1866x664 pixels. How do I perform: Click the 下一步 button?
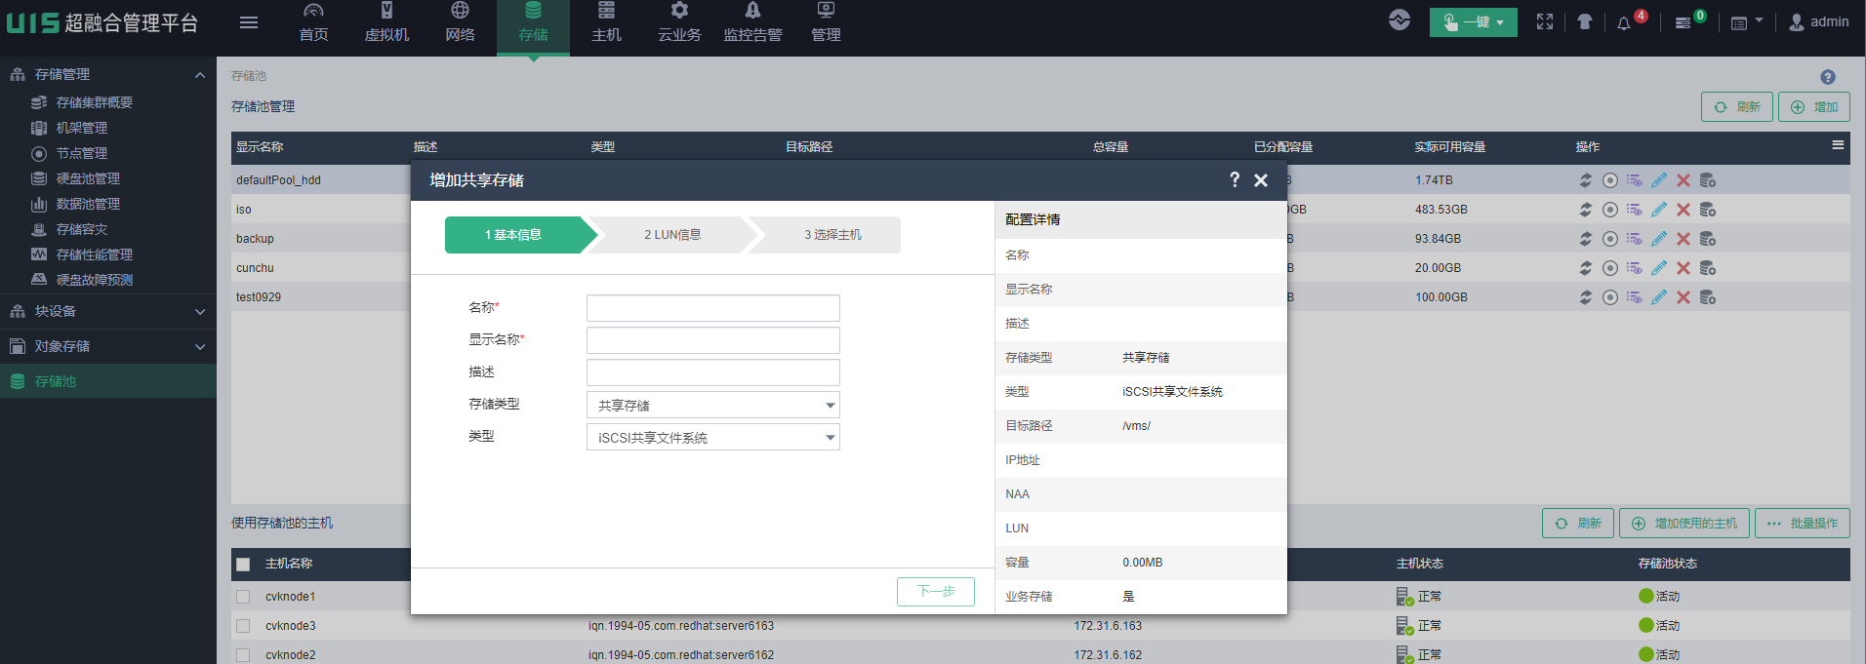(935, 591)
